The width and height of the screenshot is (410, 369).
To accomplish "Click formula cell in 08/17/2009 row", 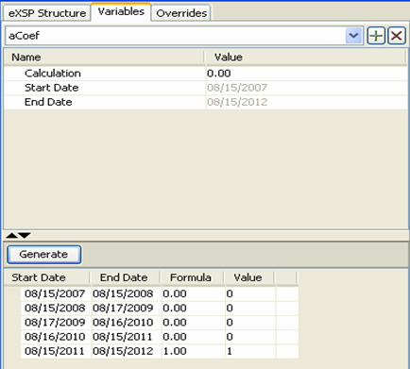I will coord(194,323).
